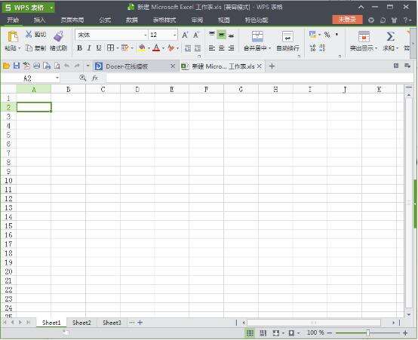Click the Save icon in quick toolbar
This screenshot has height=340, width=418.
click(x=17, y=66)
